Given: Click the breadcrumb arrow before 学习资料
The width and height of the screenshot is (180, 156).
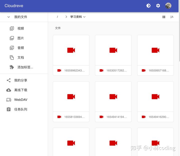Looking at the screenshot, I should pos(66,17).
